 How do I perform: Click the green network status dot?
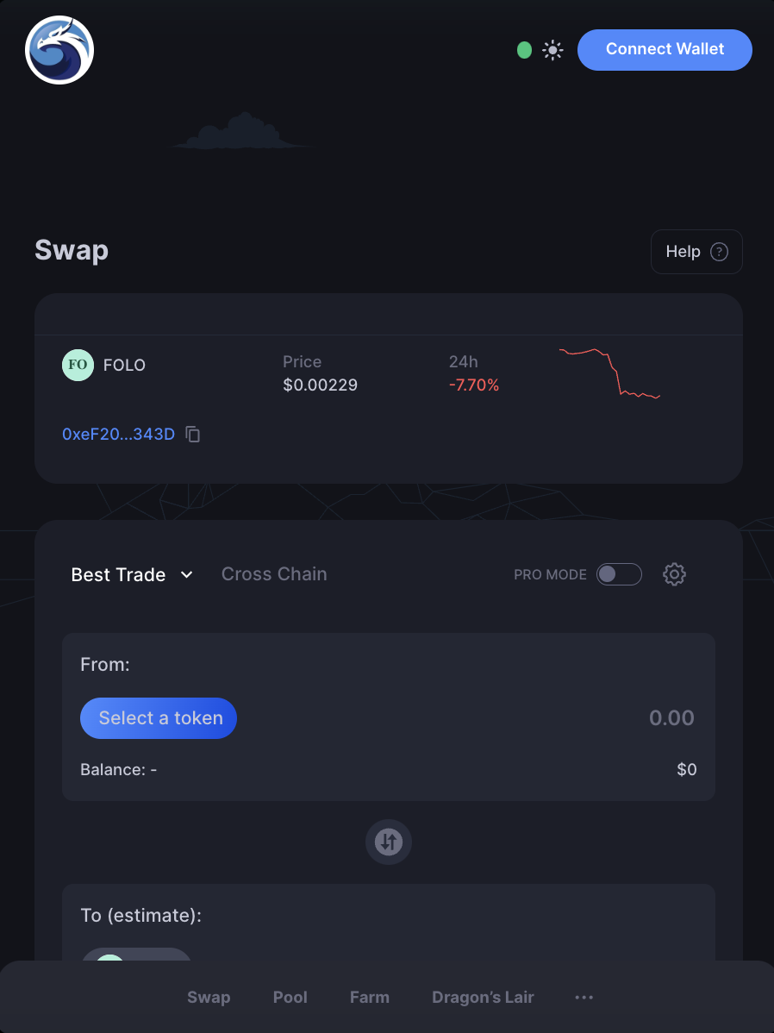pos(524,50)
